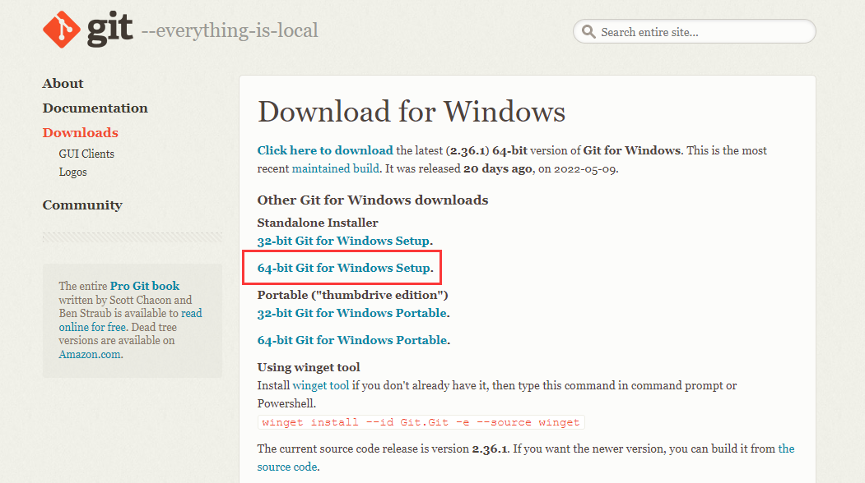Click the 'Click here to download' link
The width and height of the screenshot is (865, 483).
[x=324, y=150]
